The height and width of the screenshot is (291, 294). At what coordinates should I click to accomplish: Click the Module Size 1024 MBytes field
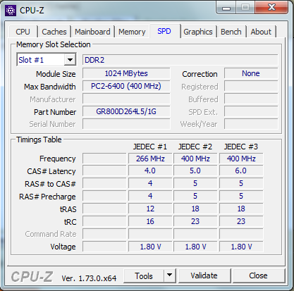click(x=126, y=73)
